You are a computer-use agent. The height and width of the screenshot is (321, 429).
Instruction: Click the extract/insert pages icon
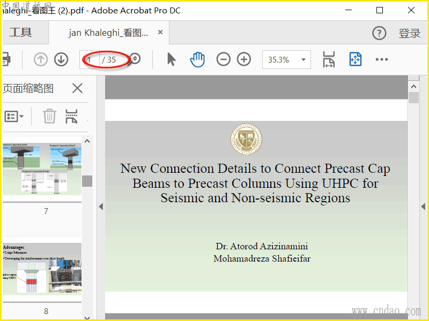pos(71,116)
